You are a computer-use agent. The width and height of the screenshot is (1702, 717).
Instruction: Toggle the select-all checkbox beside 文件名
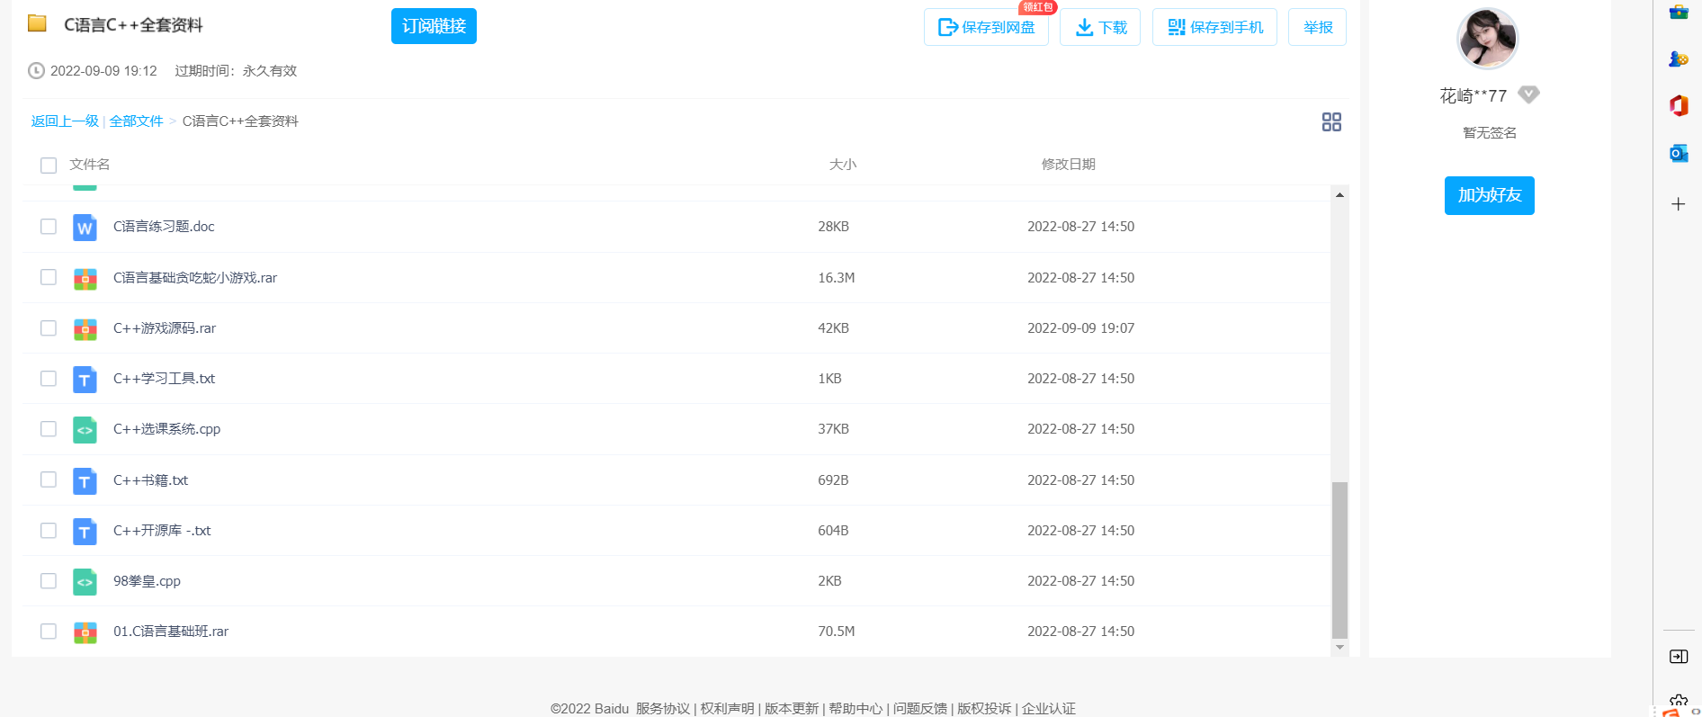[x=49, y=166]
